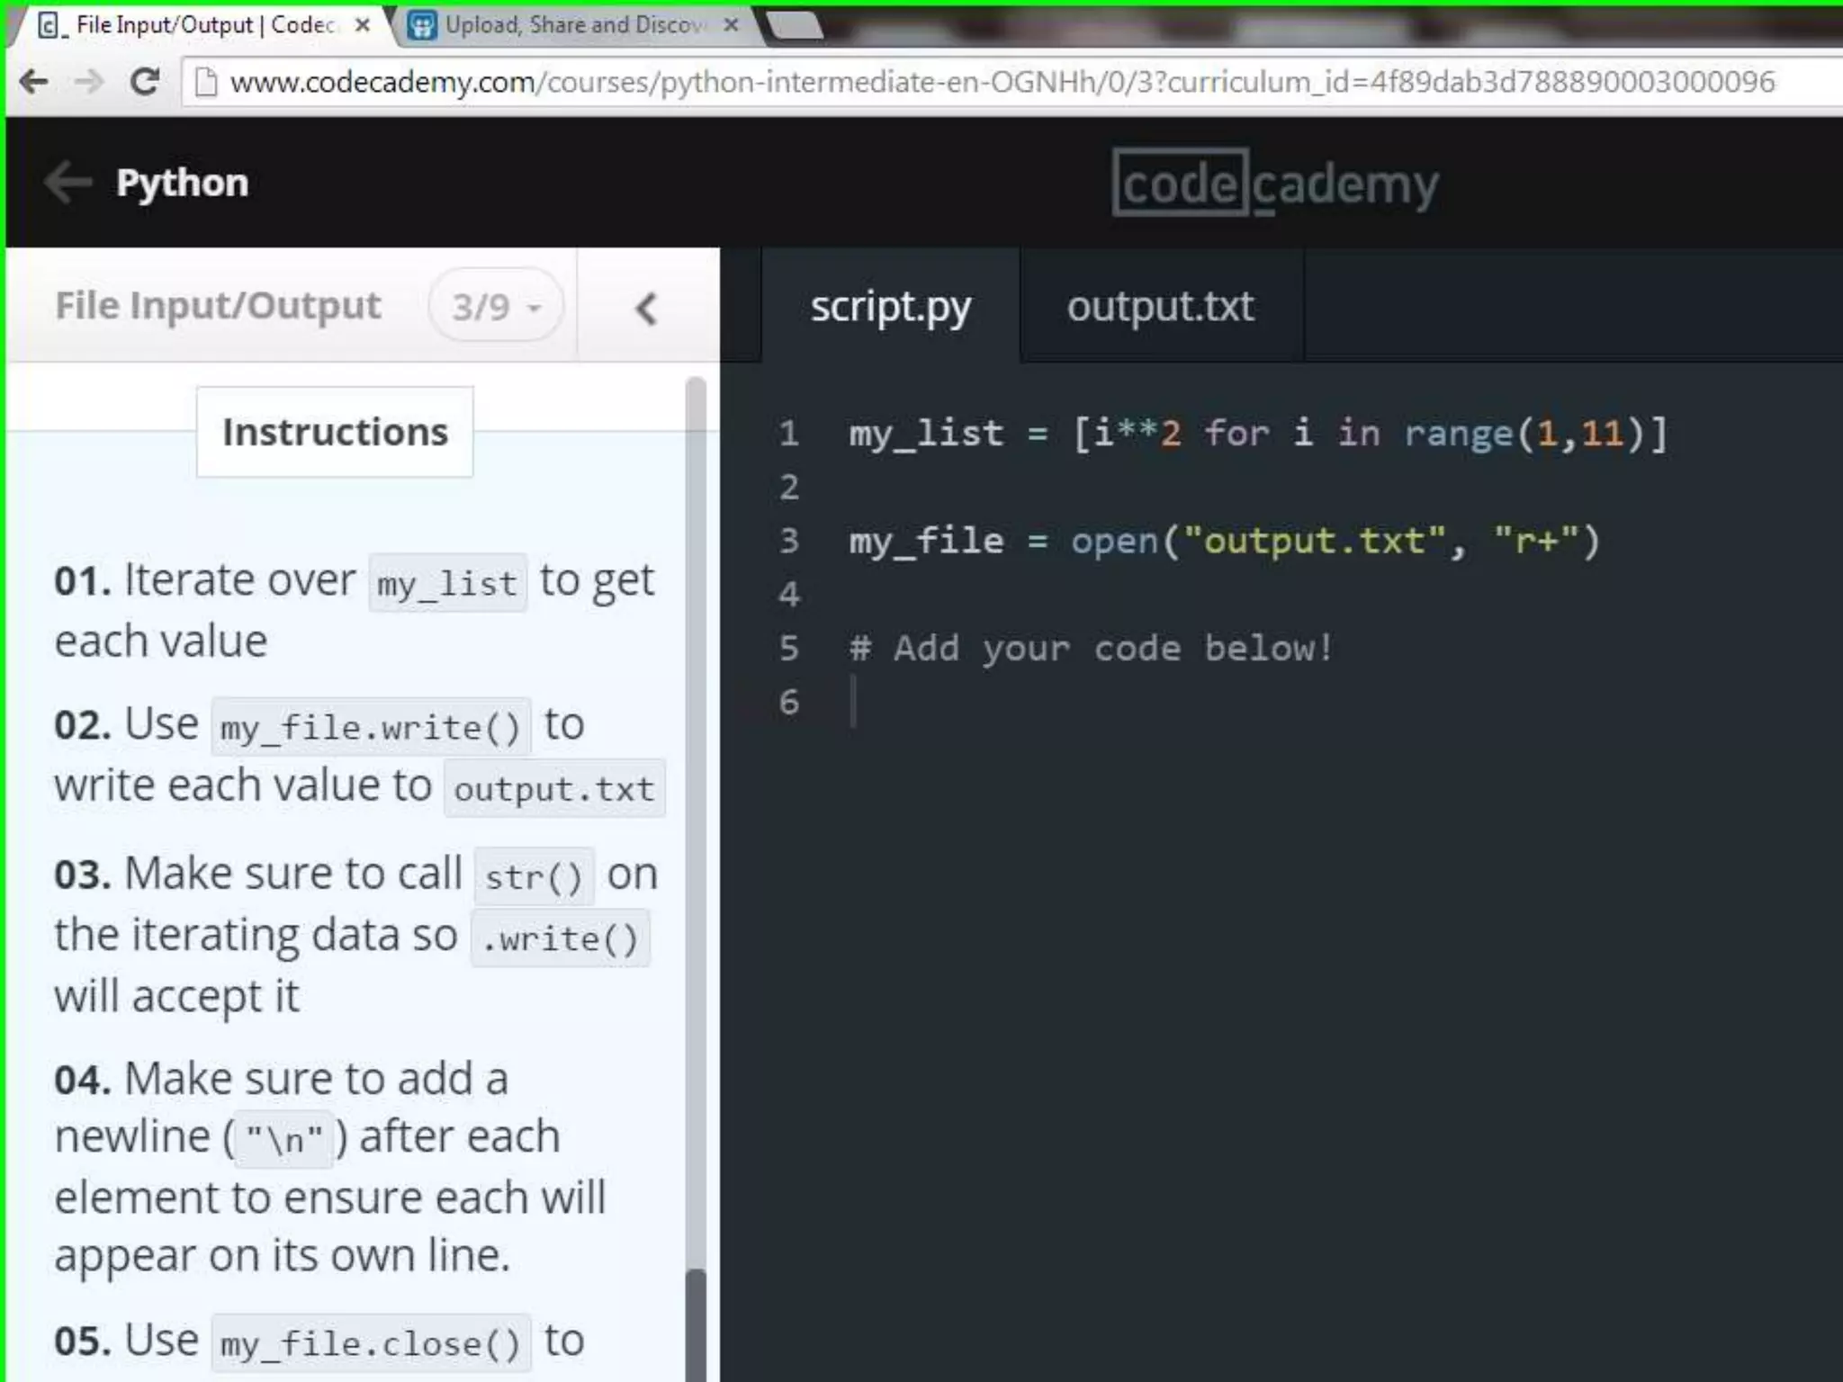This screenshot has height=1382, width=1843.
Task: Click instruction 01 'Iterate over my_list'
Action: pos(354,610)
